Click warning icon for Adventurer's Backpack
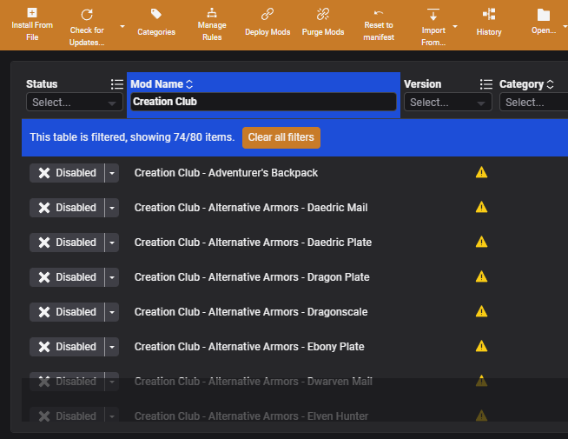 [481, 172]
